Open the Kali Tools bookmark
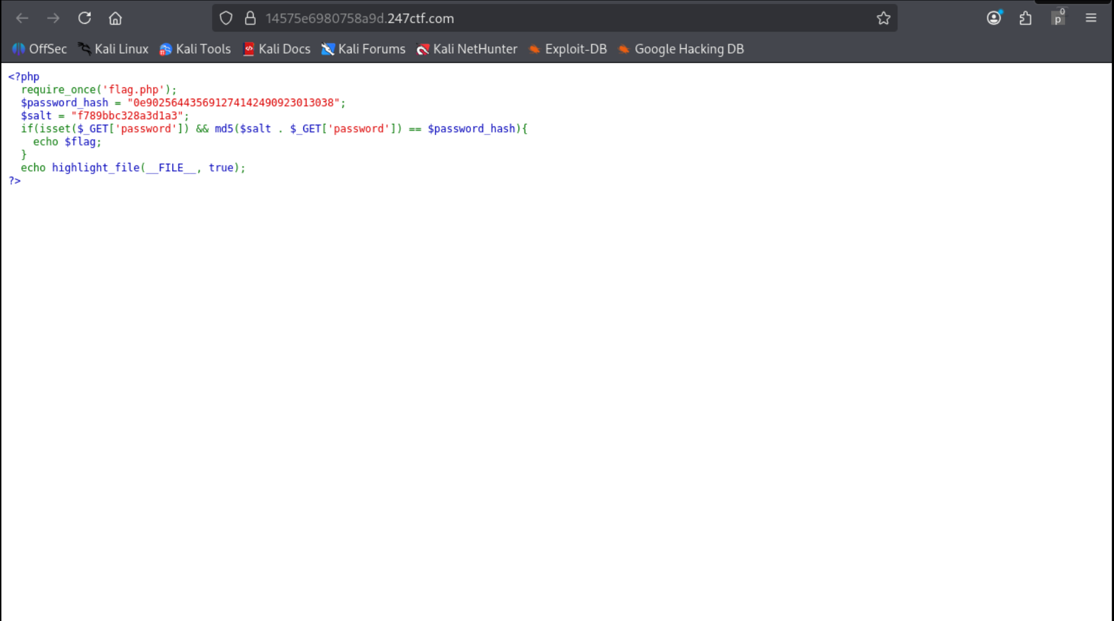This screenshot has width=1114, height=621. pyautogui.click(x=195, y=49)
